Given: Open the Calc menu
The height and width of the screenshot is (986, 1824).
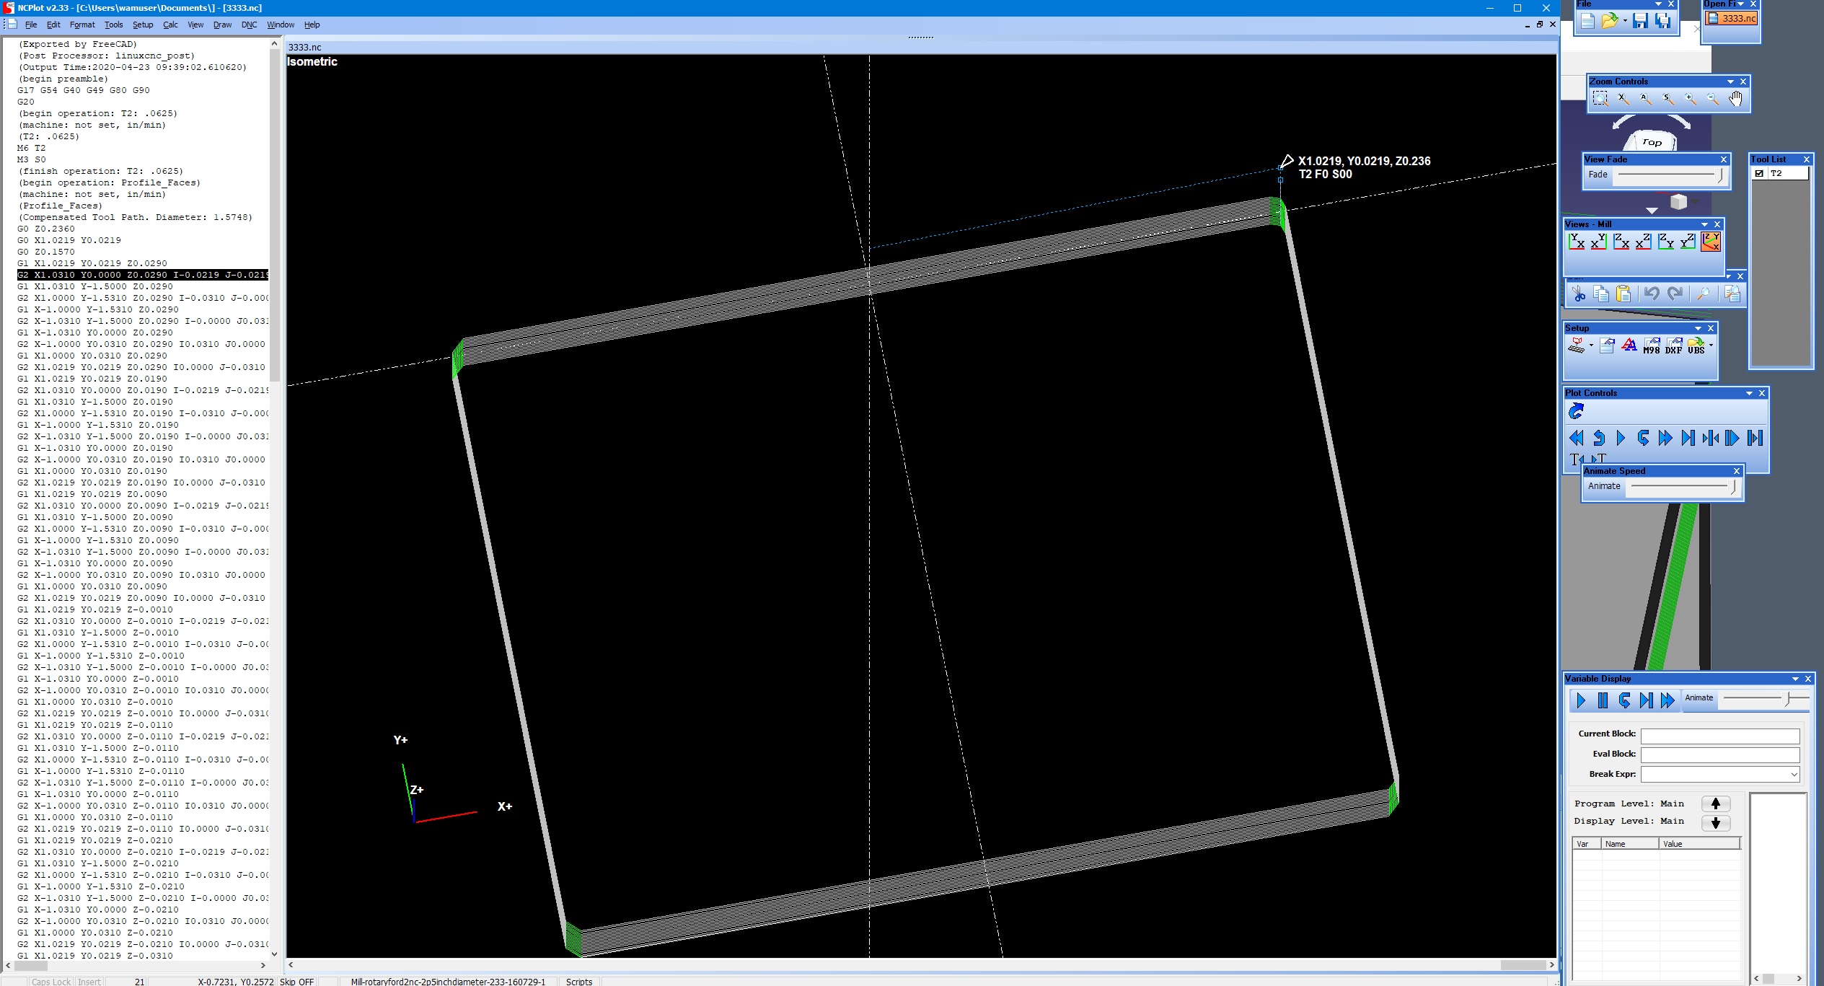Looking at the screenshot, I should click(170, 25).
